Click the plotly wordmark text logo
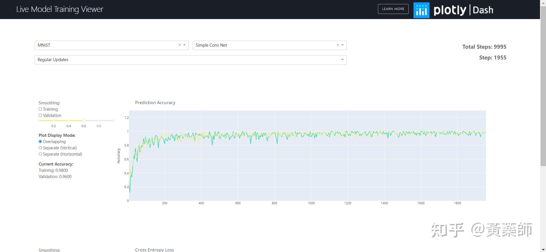Screen dimensions: 546x252 click(x=450, y=10)
